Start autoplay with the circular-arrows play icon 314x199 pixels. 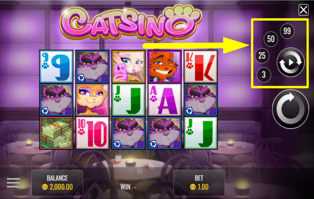pyautogui.click(x=291, y=62)
